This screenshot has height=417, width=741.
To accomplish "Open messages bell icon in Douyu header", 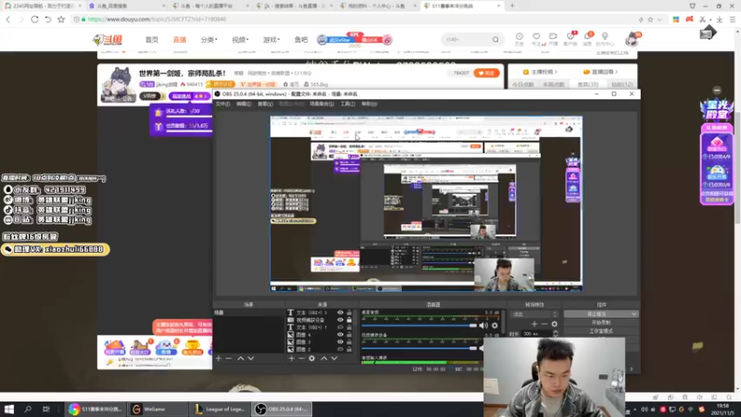I will [x=587, y=36].
